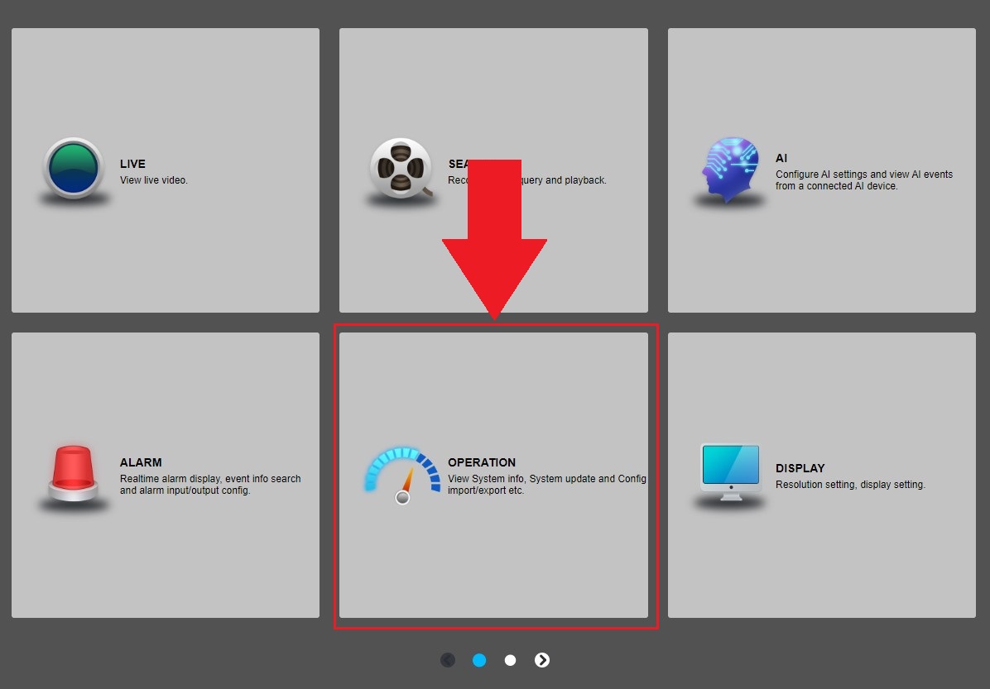The height and width of the screenshot is (689, 990).
Task: Click 'query and playback.' description text
Action: pos(565,180)
